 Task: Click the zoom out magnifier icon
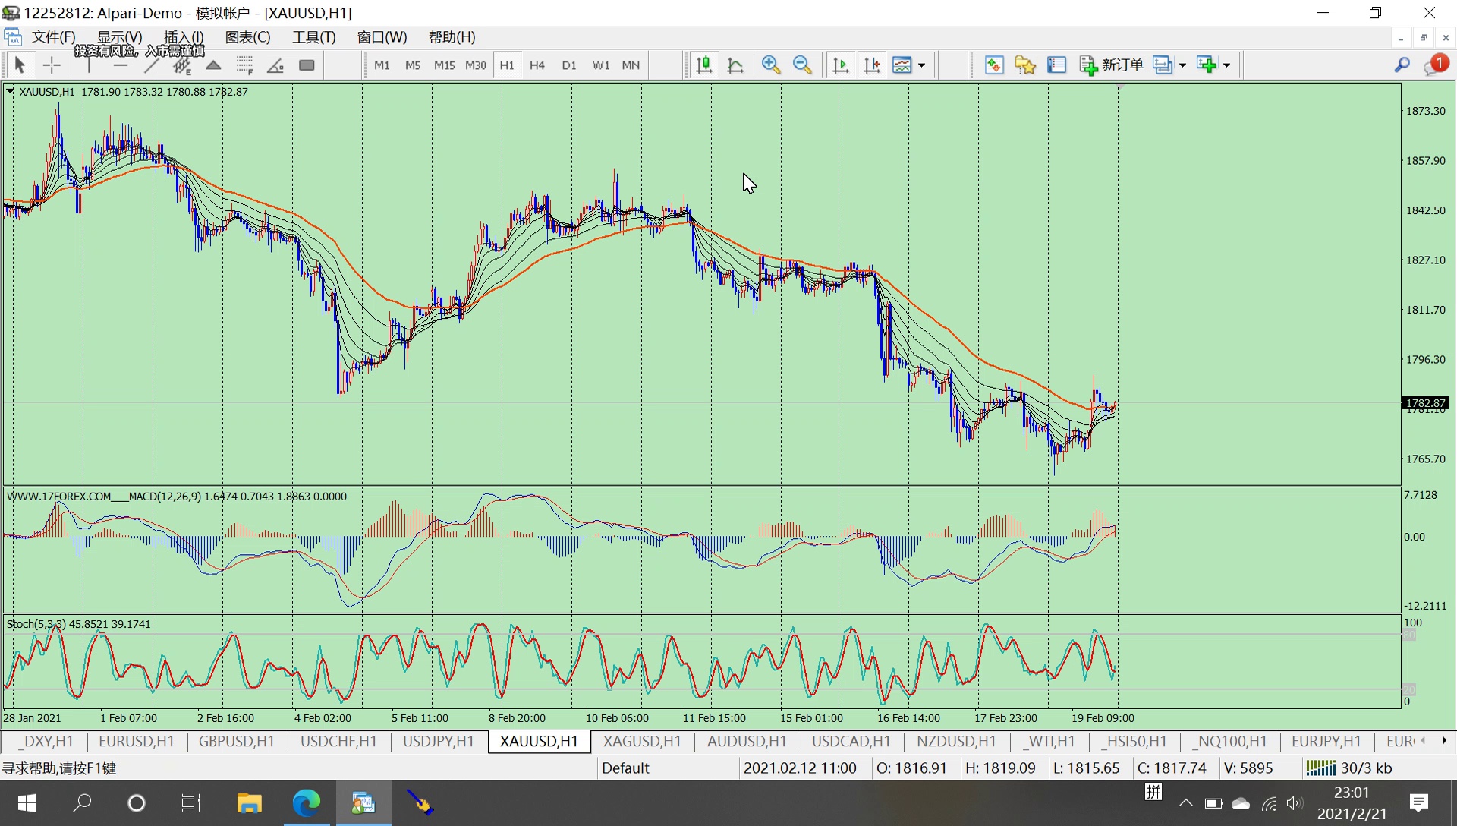pos(802,65)
